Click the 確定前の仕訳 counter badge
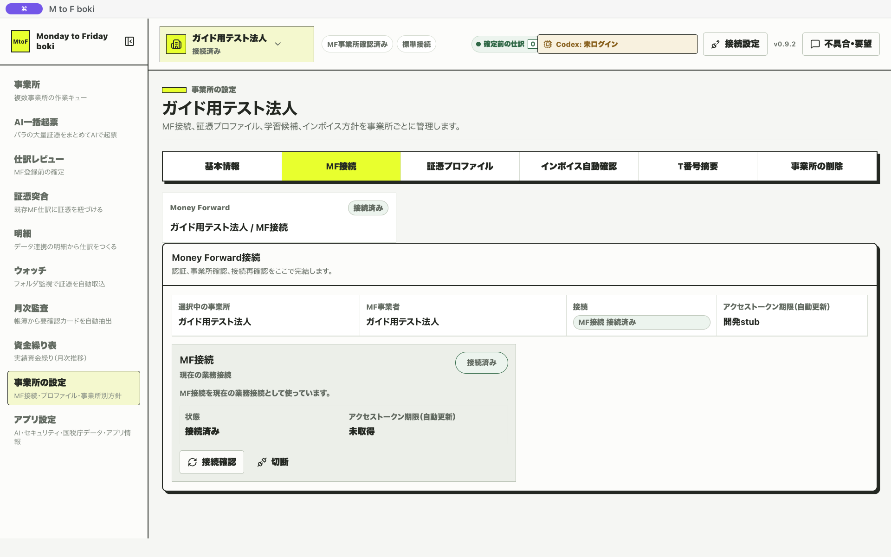This screenshot has height=557, width=891. [x=505, y=44]
